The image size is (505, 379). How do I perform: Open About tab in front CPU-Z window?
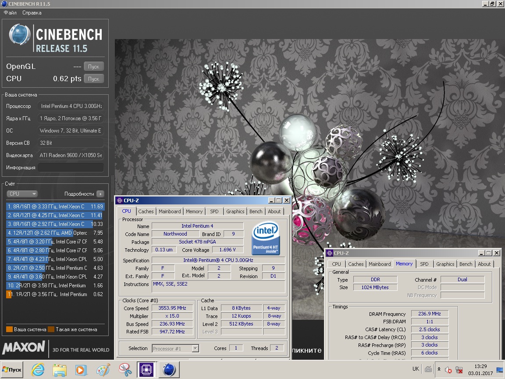[274, 211]
